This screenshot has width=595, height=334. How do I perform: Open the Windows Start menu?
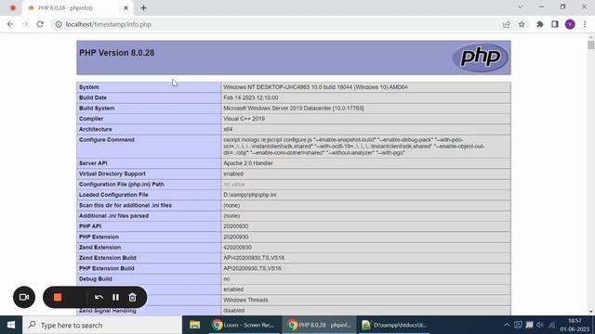pos(11,325)
